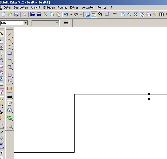This screenshot has width=167, height=159.
Task: Open the Bearbeiten menu
Action: [21, 7]
